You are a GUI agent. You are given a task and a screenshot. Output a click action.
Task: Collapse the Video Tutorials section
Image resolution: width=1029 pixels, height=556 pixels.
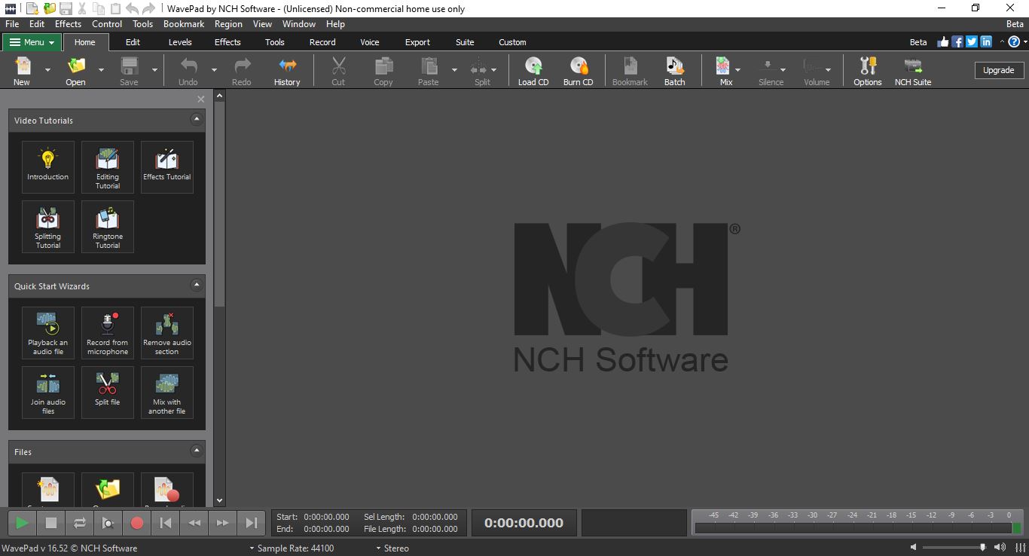pyautogui.click(x=197, y=119)
